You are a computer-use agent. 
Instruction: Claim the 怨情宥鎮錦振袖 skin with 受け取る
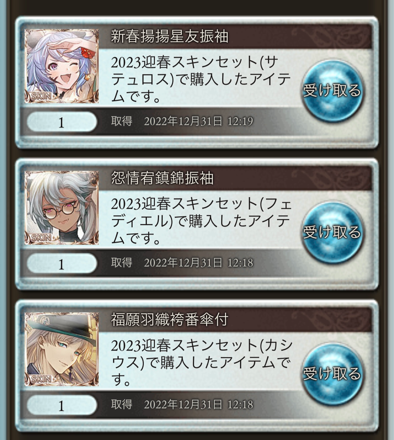[x=332, y=232]
